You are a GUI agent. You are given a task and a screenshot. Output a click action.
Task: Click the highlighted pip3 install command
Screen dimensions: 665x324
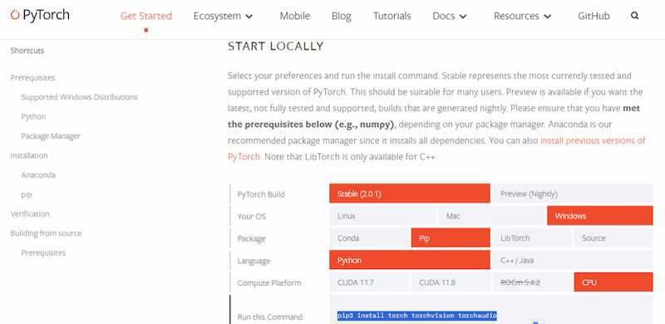417,316
